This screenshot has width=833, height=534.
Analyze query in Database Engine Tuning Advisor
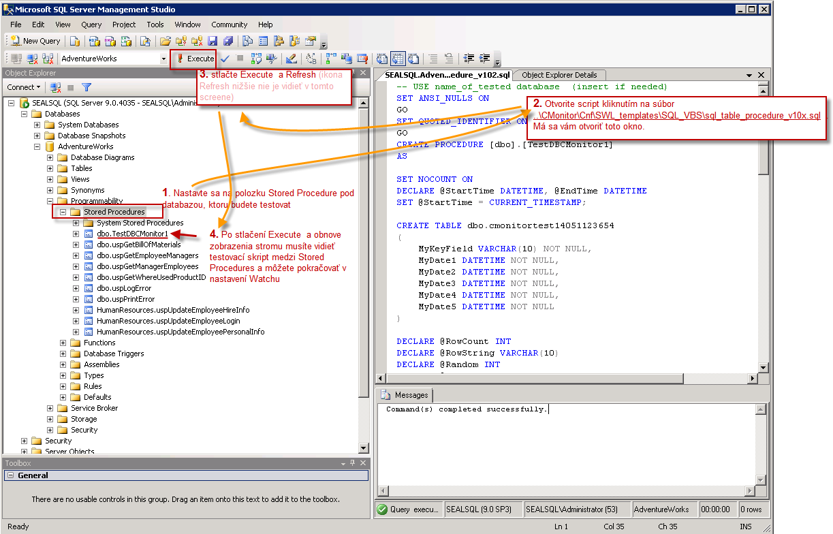click(x=271, y=59)
